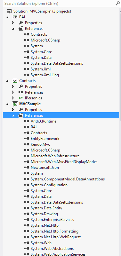Click the IPerson.cs C# file icon

coord(21,98)
